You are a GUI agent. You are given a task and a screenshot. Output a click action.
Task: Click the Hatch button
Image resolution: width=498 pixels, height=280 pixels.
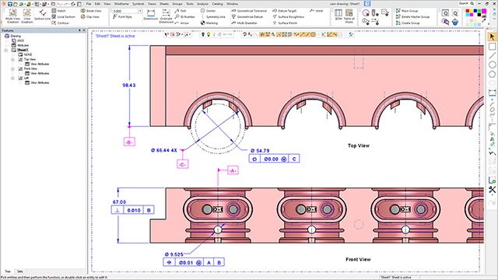point(59,11)
